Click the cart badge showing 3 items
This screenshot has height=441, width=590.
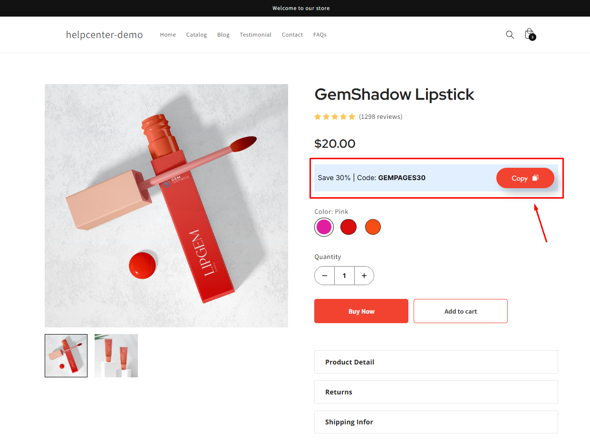click(532, 37)
